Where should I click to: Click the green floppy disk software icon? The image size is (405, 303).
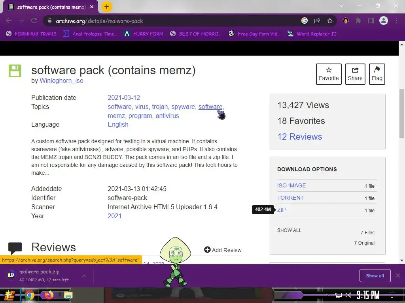coord(15,71)
